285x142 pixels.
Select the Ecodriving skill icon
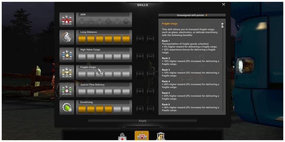tap(67, 108)
